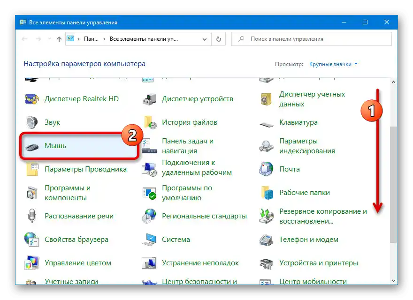Click the Звук speaker icon
The height and width of the screenshot is (300, 413).
point(32,122)
